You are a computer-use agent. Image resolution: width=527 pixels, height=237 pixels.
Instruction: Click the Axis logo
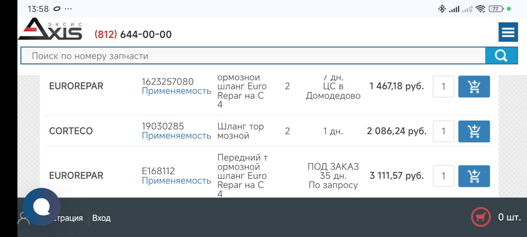coord(50,29)
